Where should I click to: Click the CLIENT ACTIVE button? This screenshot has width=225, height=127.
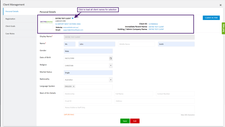click(x=211, y=18)
